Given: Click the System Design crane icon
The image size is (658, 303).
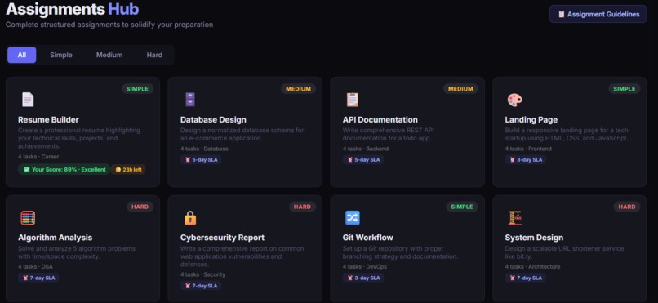Looking at the screenshot, I should coord(514,218).
